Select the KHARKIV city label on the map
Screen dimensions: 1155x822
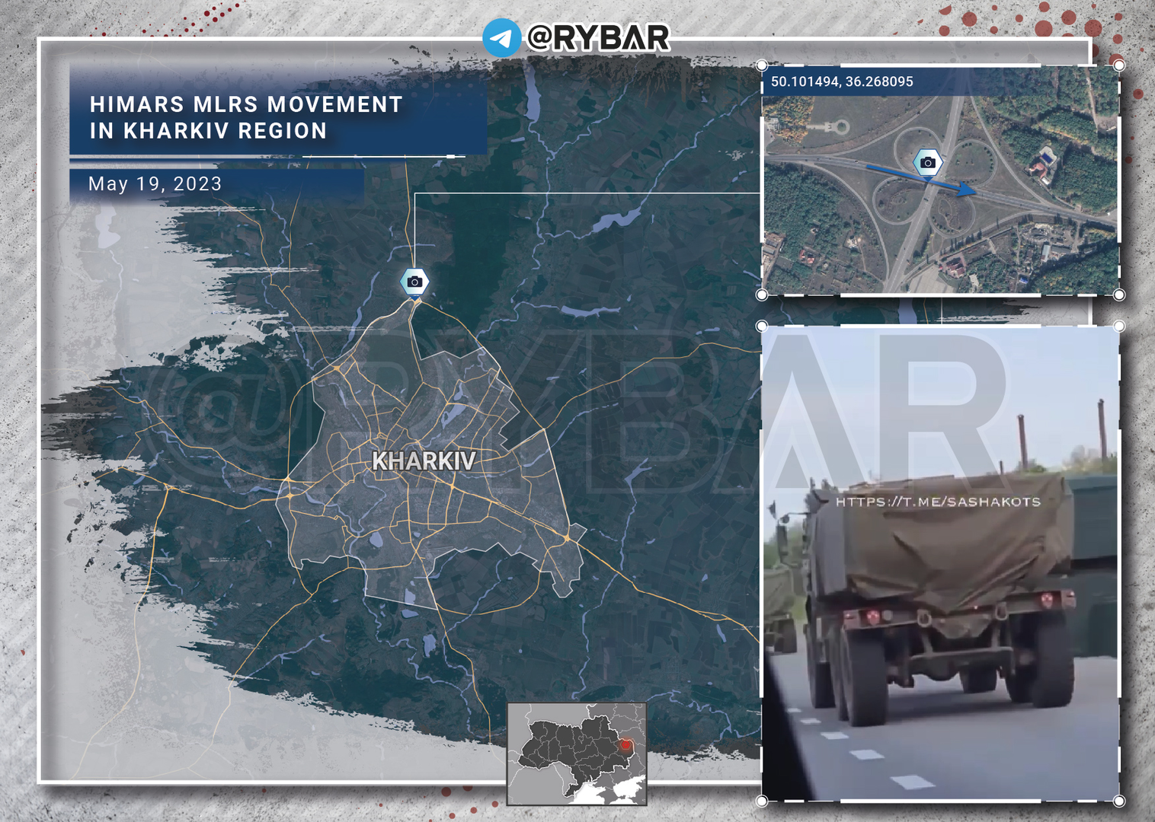424,460
